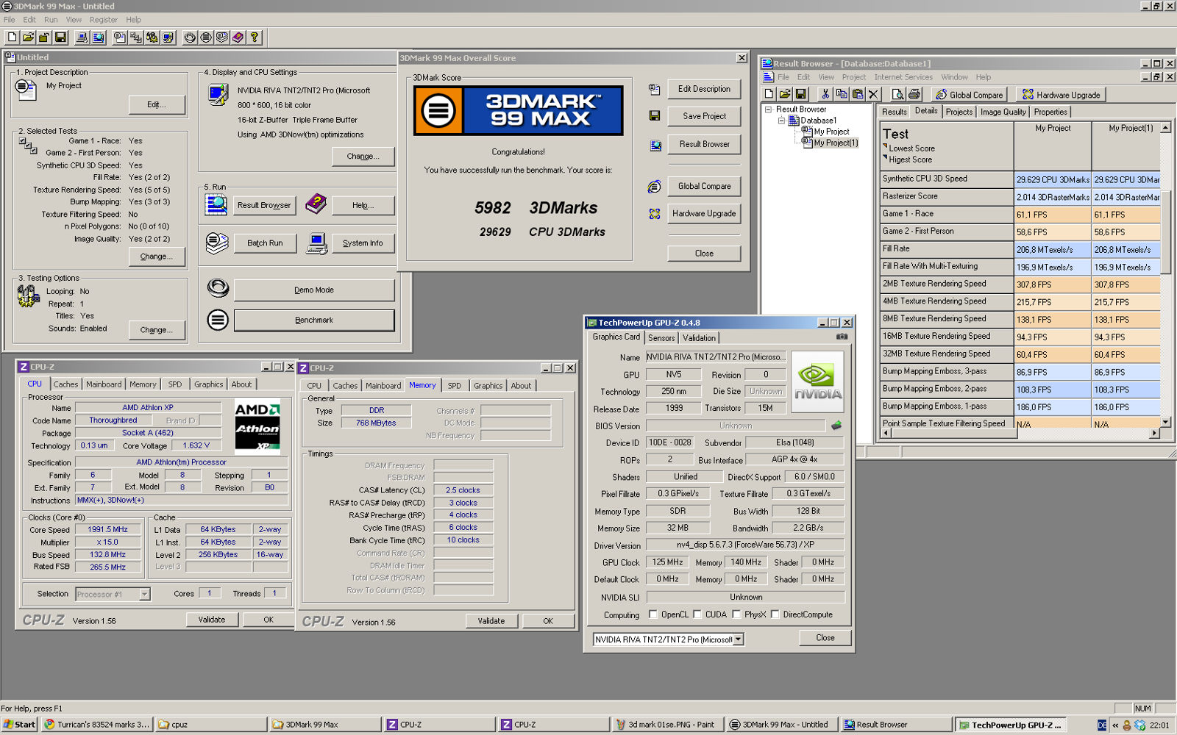Click Open project icon in 3DMark toolbar
This screenshot has height=735, width=1177.
(x=28, y=37)
